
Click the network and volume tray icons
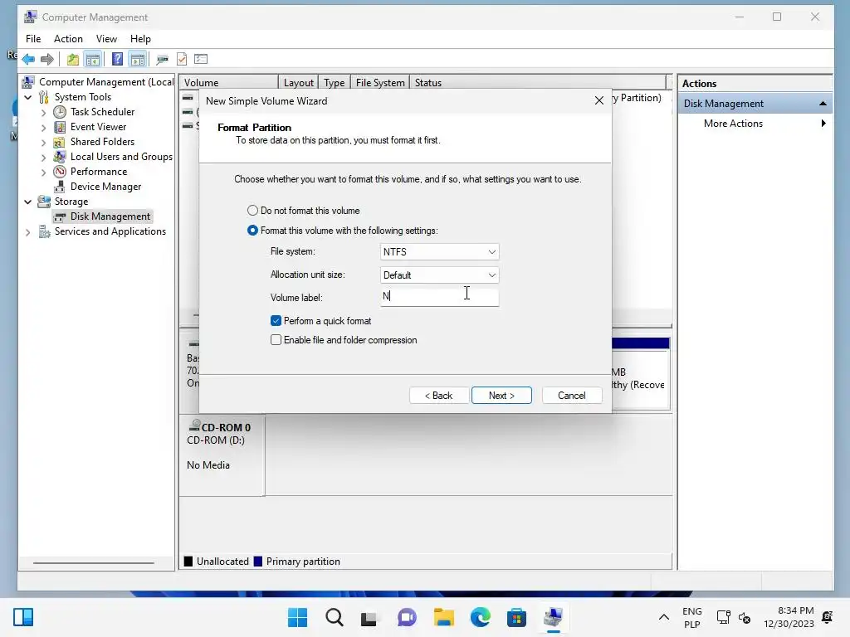tap(734, 617)
